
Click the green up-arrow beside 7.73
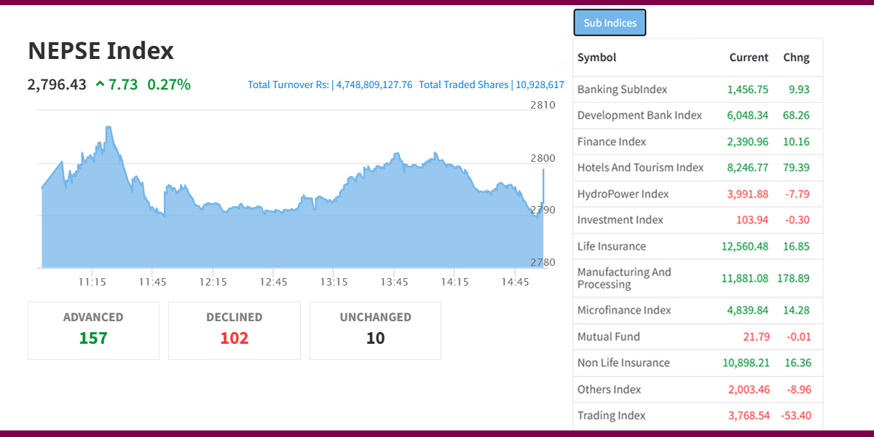100,84
